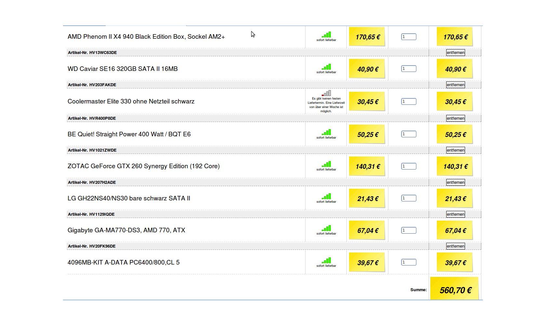Click availability icon for A-DATA 4096MB-KIT

326,260
